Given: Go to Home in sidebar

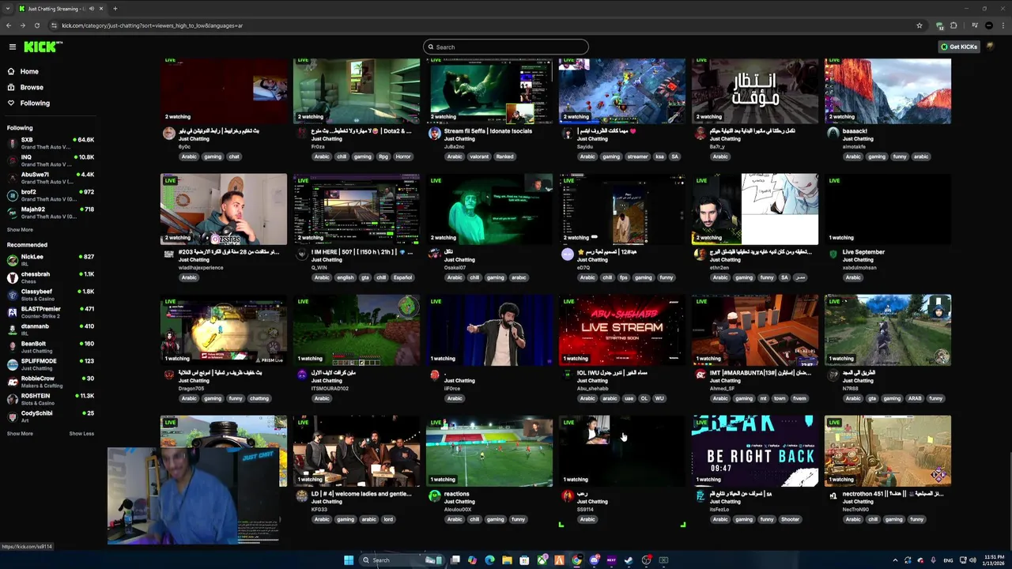Looking at the screenshot, I should pyautogui.click(x=29, y=71).
